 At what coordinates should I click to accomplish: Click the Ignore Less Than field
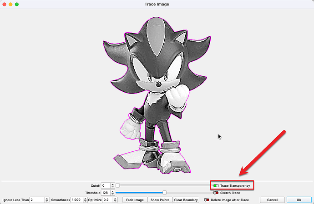pyautogui.click(x=37, y=200)
